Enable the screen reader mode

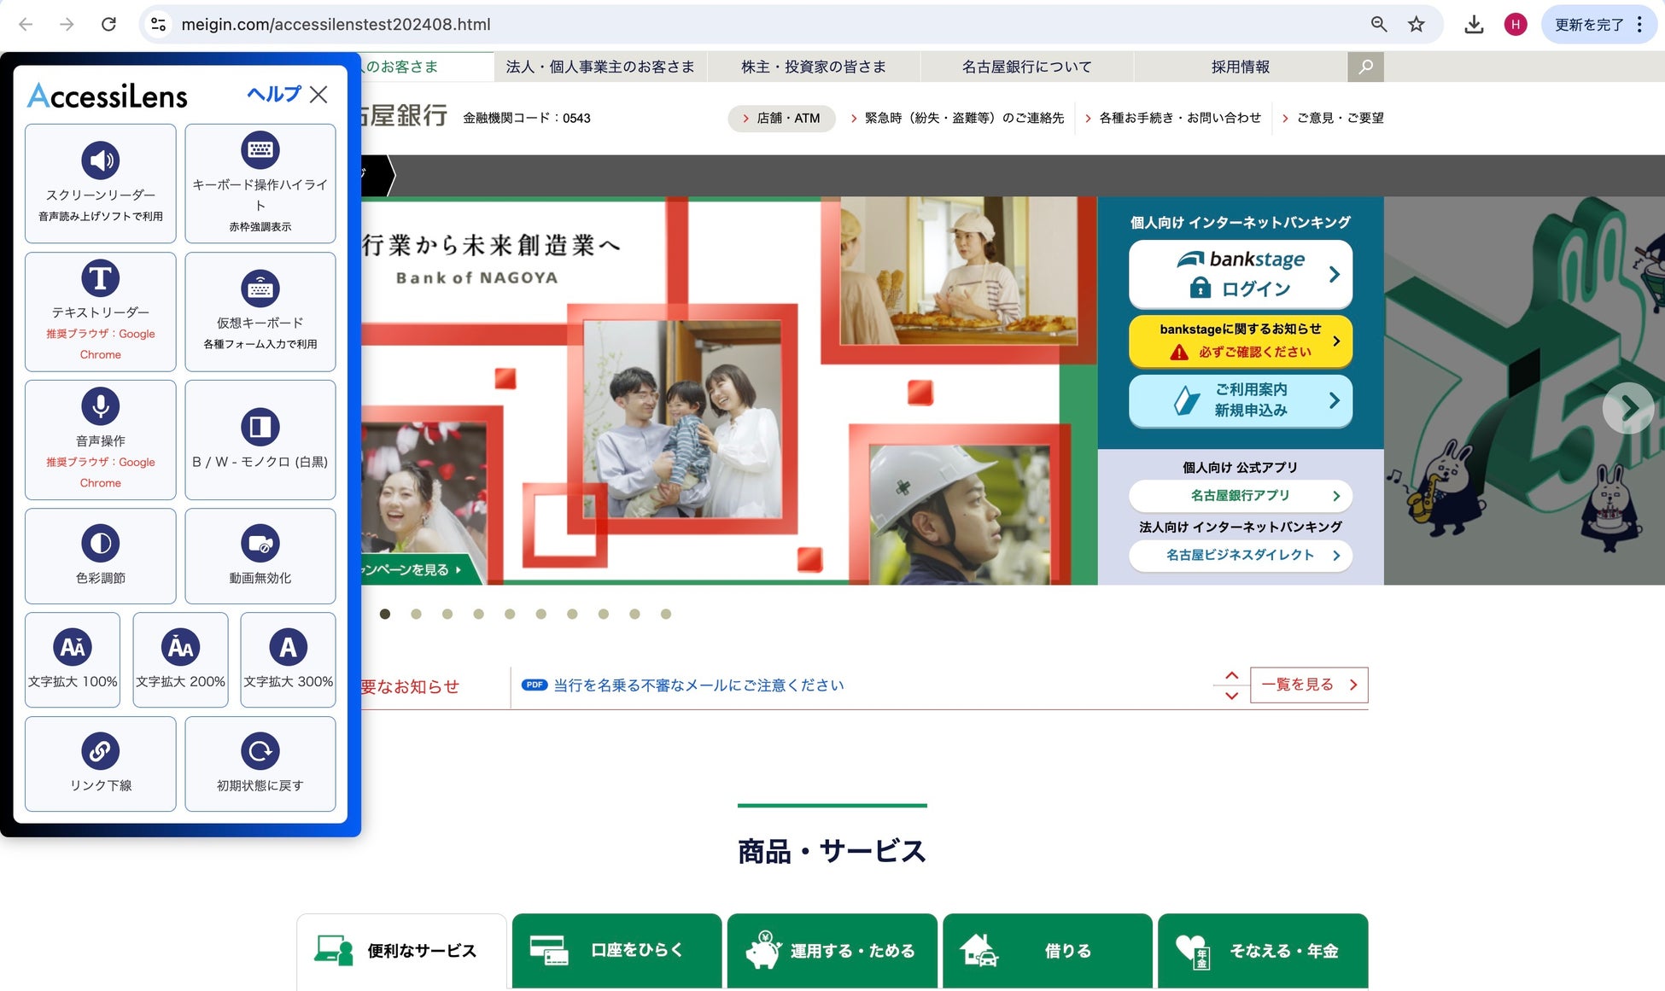click(x=101, y=183)
